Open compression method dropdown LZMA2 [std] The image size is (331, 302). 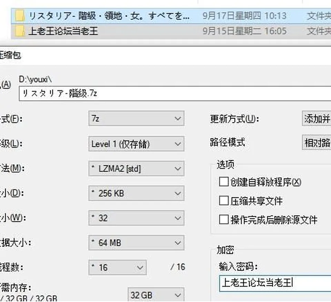[x=137, y=169]
